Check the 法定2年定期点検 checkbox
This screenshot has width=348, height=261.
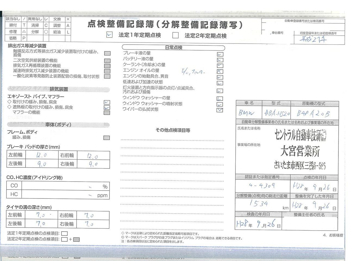tap(176, 35)
